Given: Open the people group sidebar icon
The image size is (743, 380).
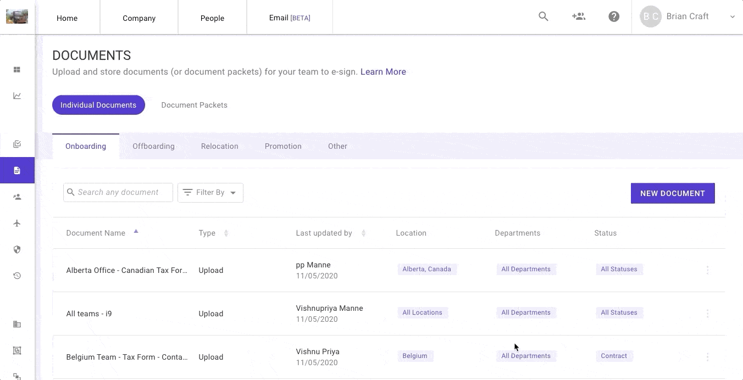Looking at the screenshot, I should 17,197.
